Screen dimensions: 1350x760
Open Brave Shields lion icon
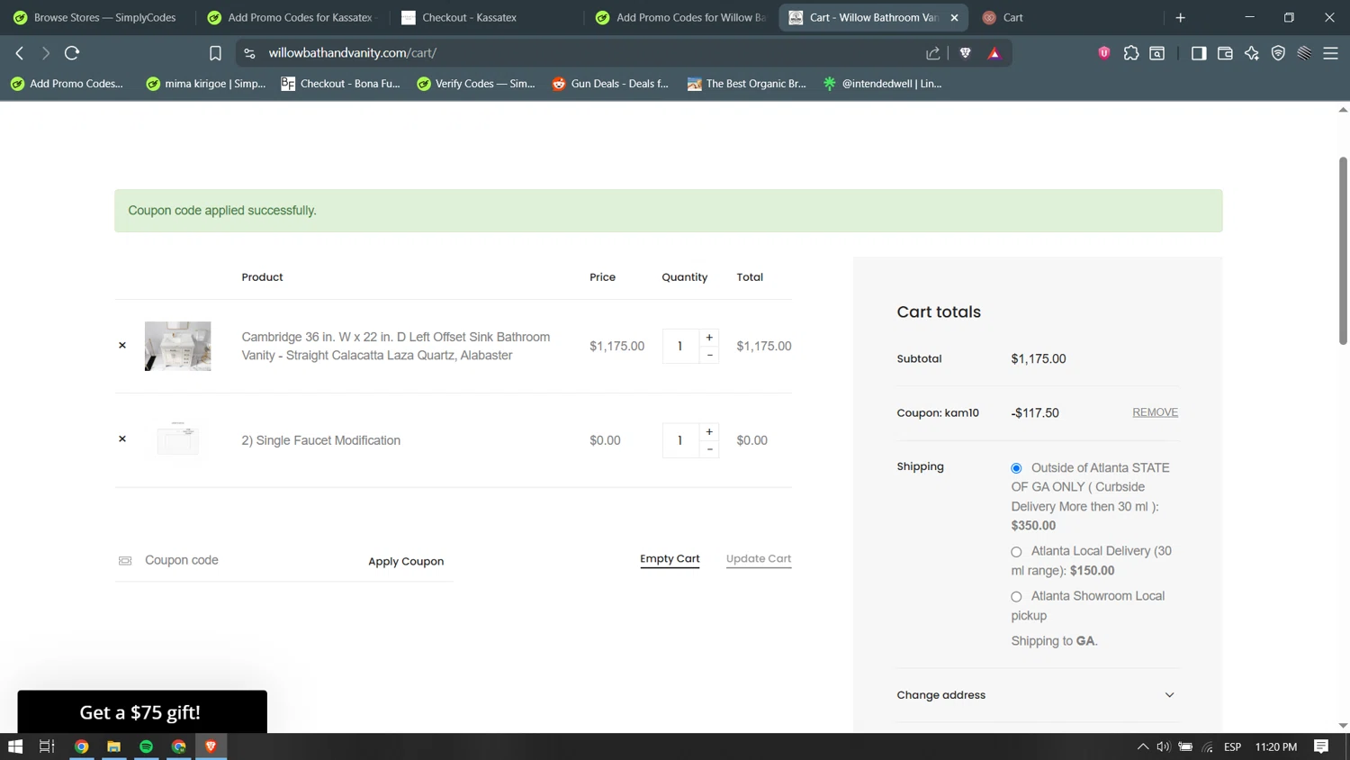point(966,53)
